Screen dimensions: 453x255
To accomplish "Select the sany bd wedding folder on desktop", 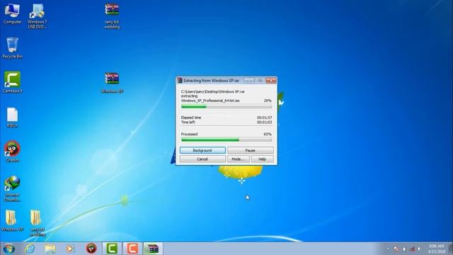I will 38,223.
